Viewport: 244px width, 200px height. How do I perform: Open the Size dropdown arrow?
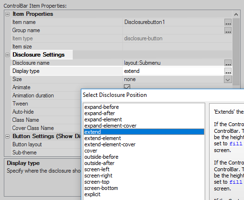(228, 80)
